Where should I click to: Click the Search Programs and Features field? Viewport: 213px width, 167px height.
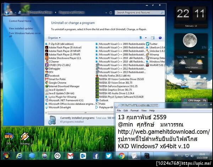[140, 12]
